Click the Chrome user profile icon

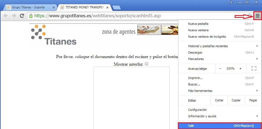coord(231,2)
